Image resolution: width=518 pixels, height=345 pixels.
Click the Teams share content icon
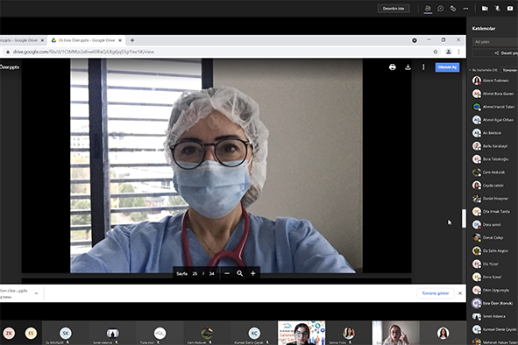point(510,9)
